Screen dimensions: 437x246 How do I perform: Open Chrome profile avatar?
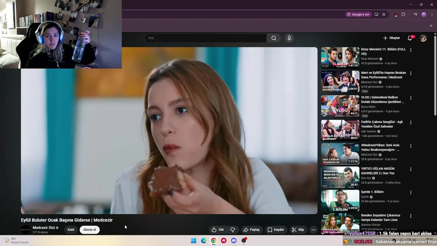pyautogui.click(x=424, y=14)
